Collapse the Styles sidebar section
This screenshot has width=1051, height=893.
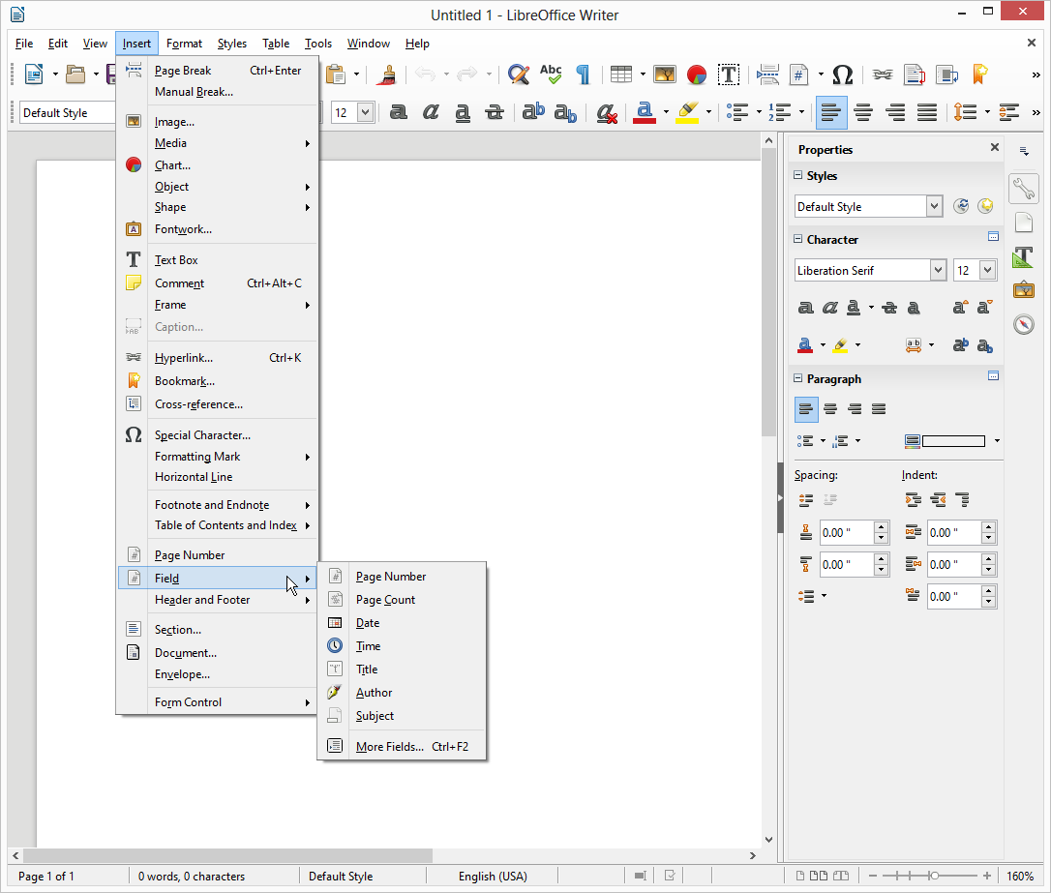coord(797,175)
